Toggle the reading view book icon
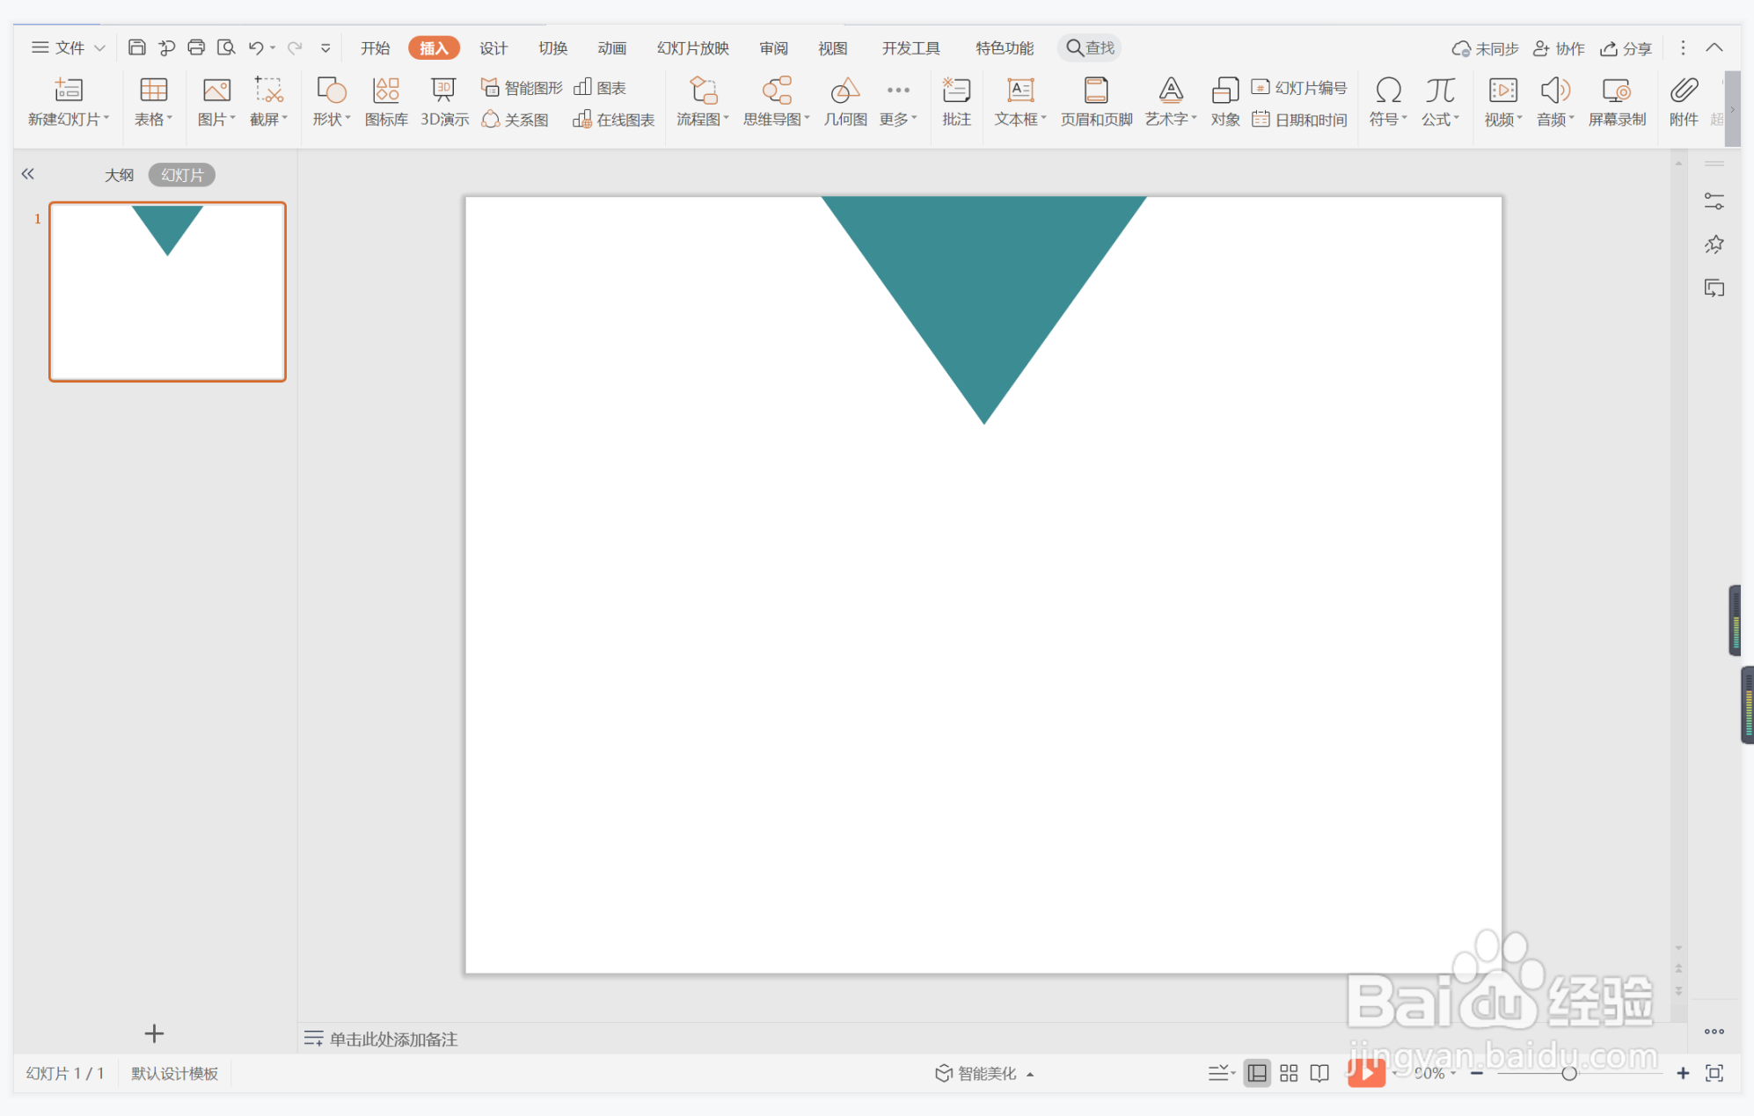This screenshot has height=1116, width=1754. tap(1319, 1073)
